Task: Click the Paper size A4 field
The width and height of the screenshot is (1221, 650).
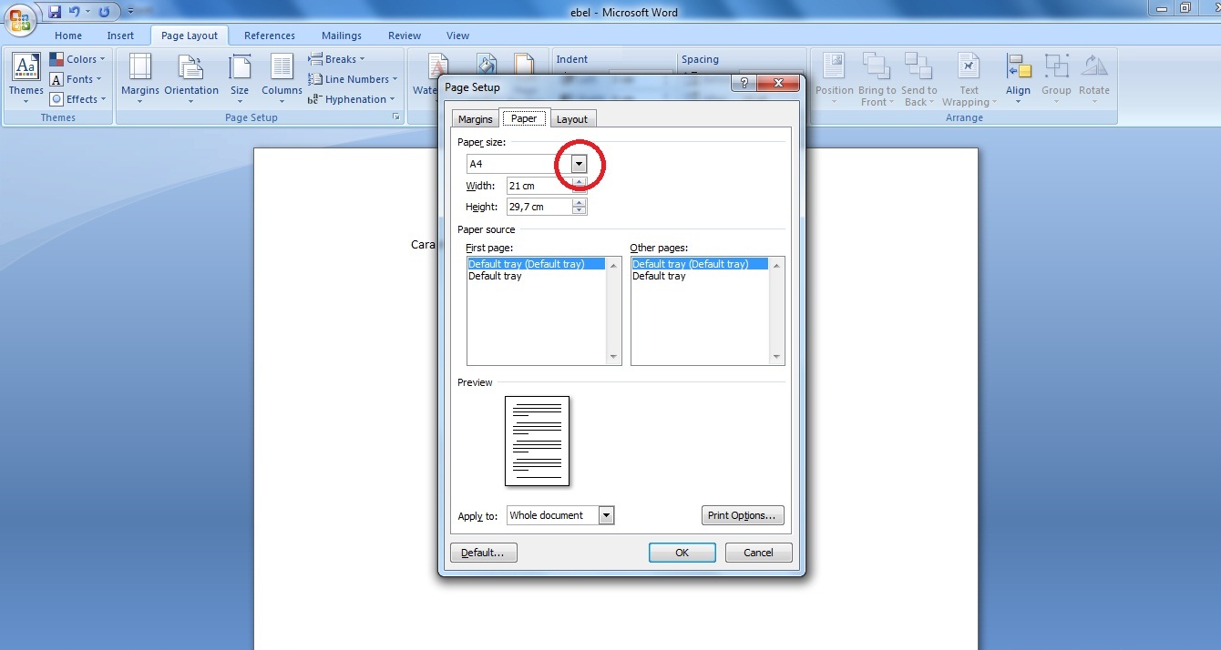Action: (518, 164)
